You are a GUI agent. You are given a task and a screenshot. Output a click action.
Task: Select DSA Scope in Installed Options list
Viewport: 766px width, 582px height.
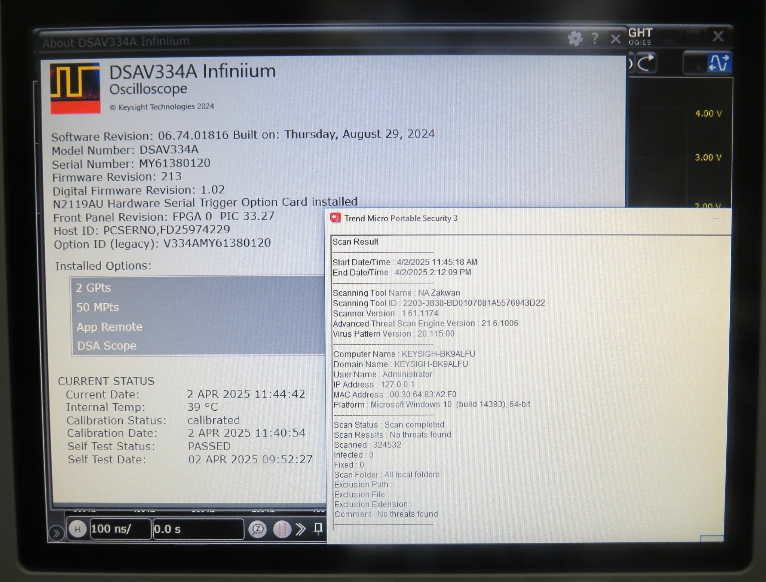coord(198,346)
